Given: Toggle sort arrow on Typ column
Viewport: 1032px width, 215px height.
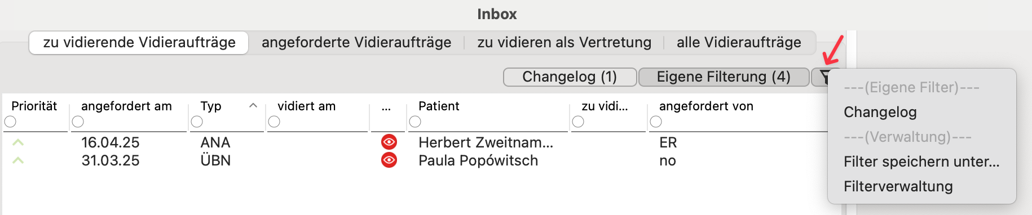Looking at the screenshot, I should [x=253, y=105].
